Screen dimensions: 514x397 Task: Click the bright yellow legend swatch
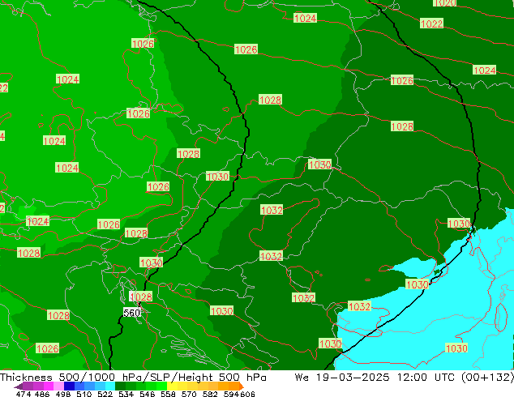coord(172,386)
